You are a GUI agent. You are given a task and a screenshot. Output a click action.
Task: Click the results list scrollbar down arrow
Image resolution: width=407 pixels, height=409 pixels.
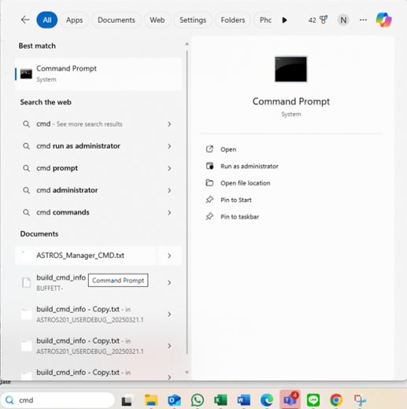click(187, 372)
